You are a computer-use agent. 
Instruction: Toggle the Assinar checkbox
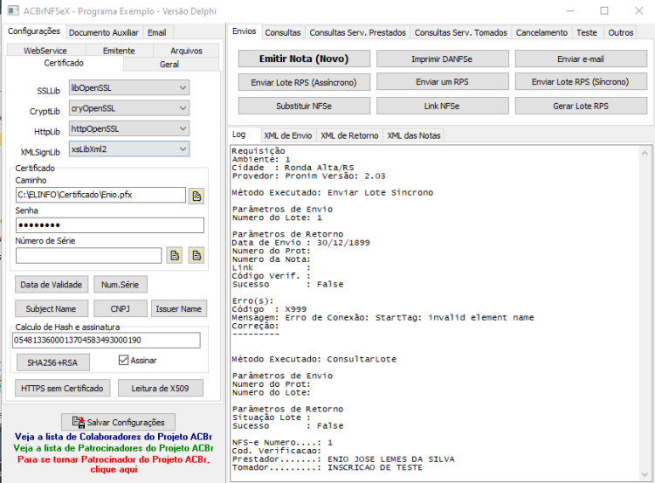click(x=123, y=360)
